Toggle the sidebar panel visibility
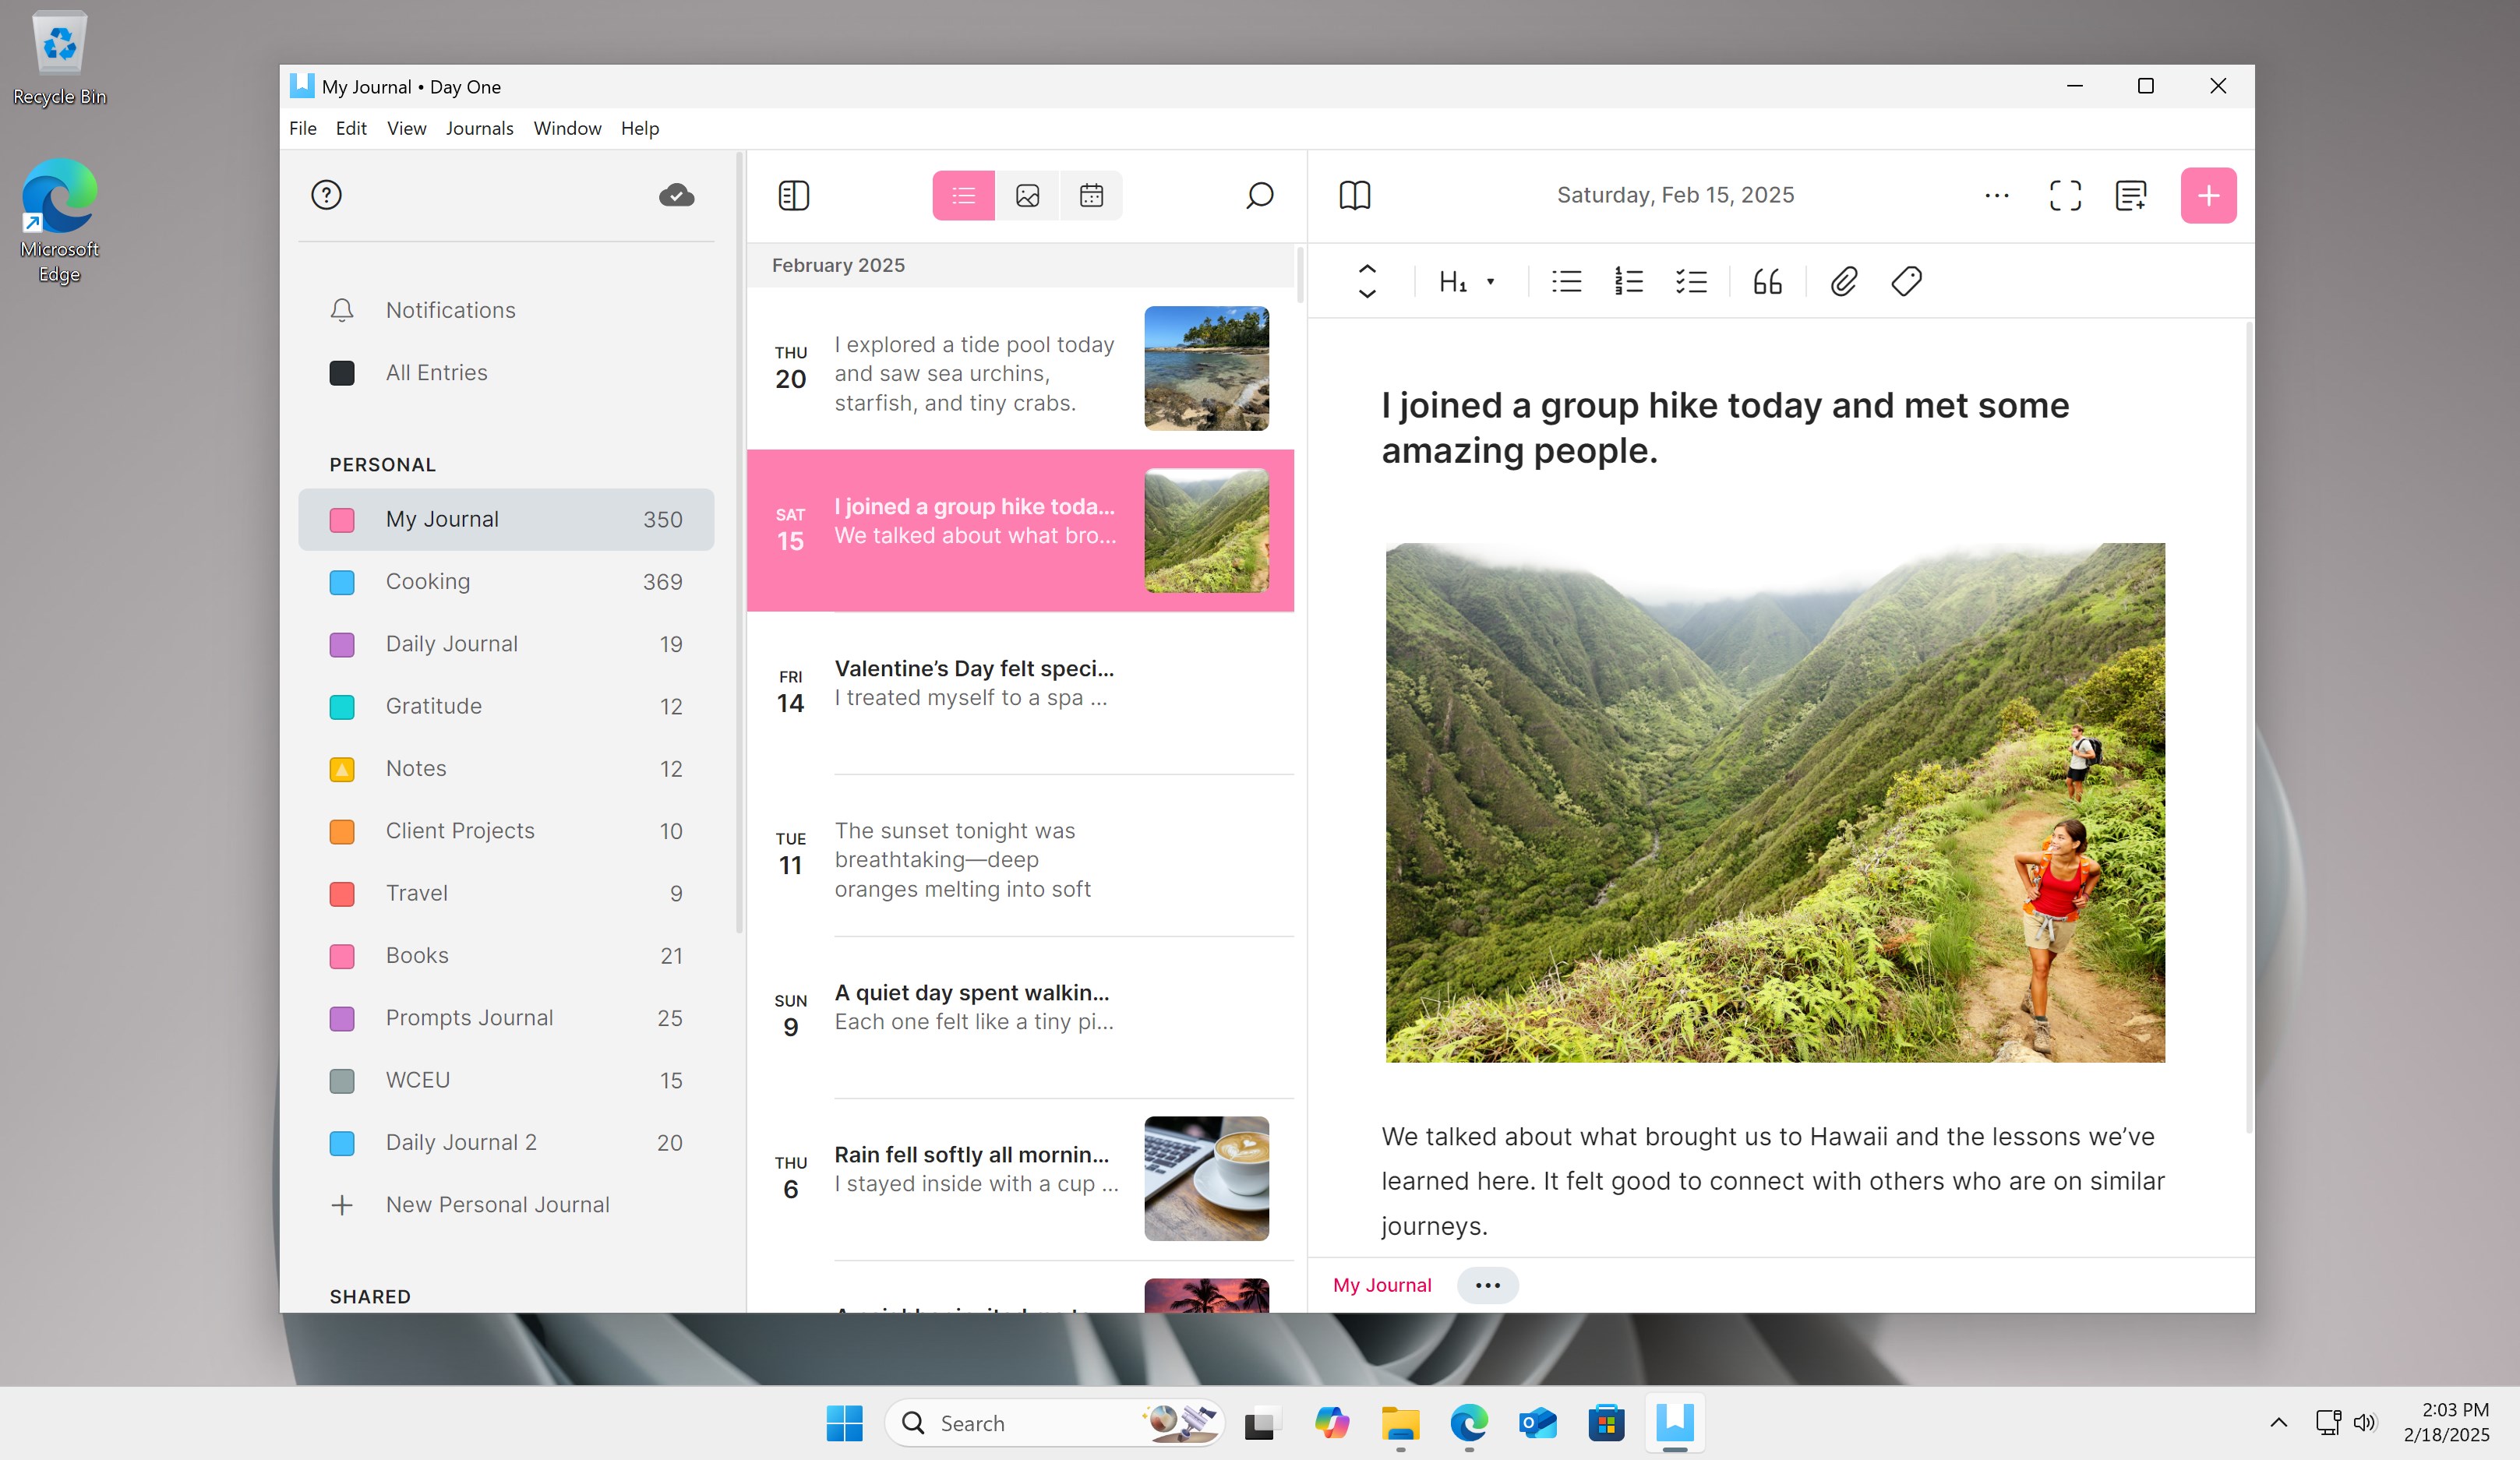The width and height of the screenshot is (2520, 1460). pyautogui.click(x=793, y=195)
